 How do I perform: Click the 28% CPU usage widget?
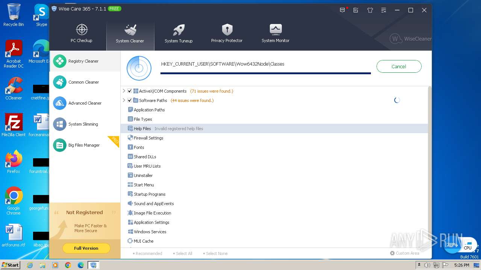452,245
